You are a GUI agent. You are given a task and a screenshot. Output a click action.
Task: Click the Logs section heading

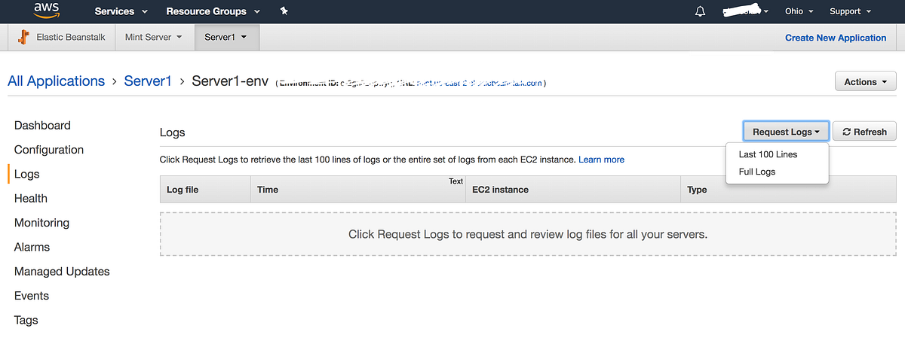click(x=173, y=132)
